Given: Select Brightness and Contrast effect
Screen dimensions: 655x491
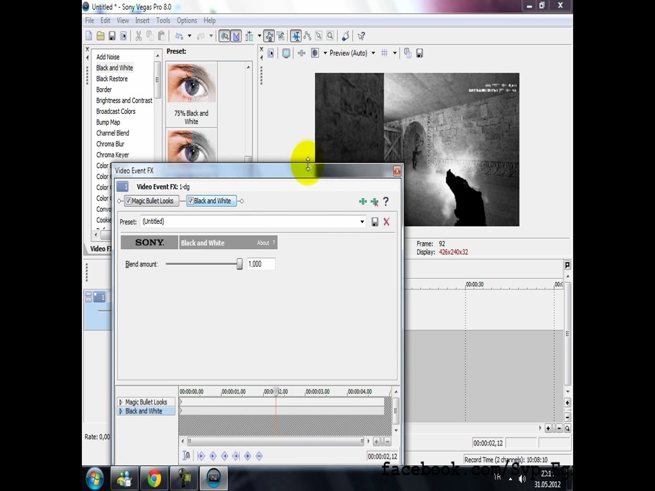Looking at the screenshot, I should point(124,101).
